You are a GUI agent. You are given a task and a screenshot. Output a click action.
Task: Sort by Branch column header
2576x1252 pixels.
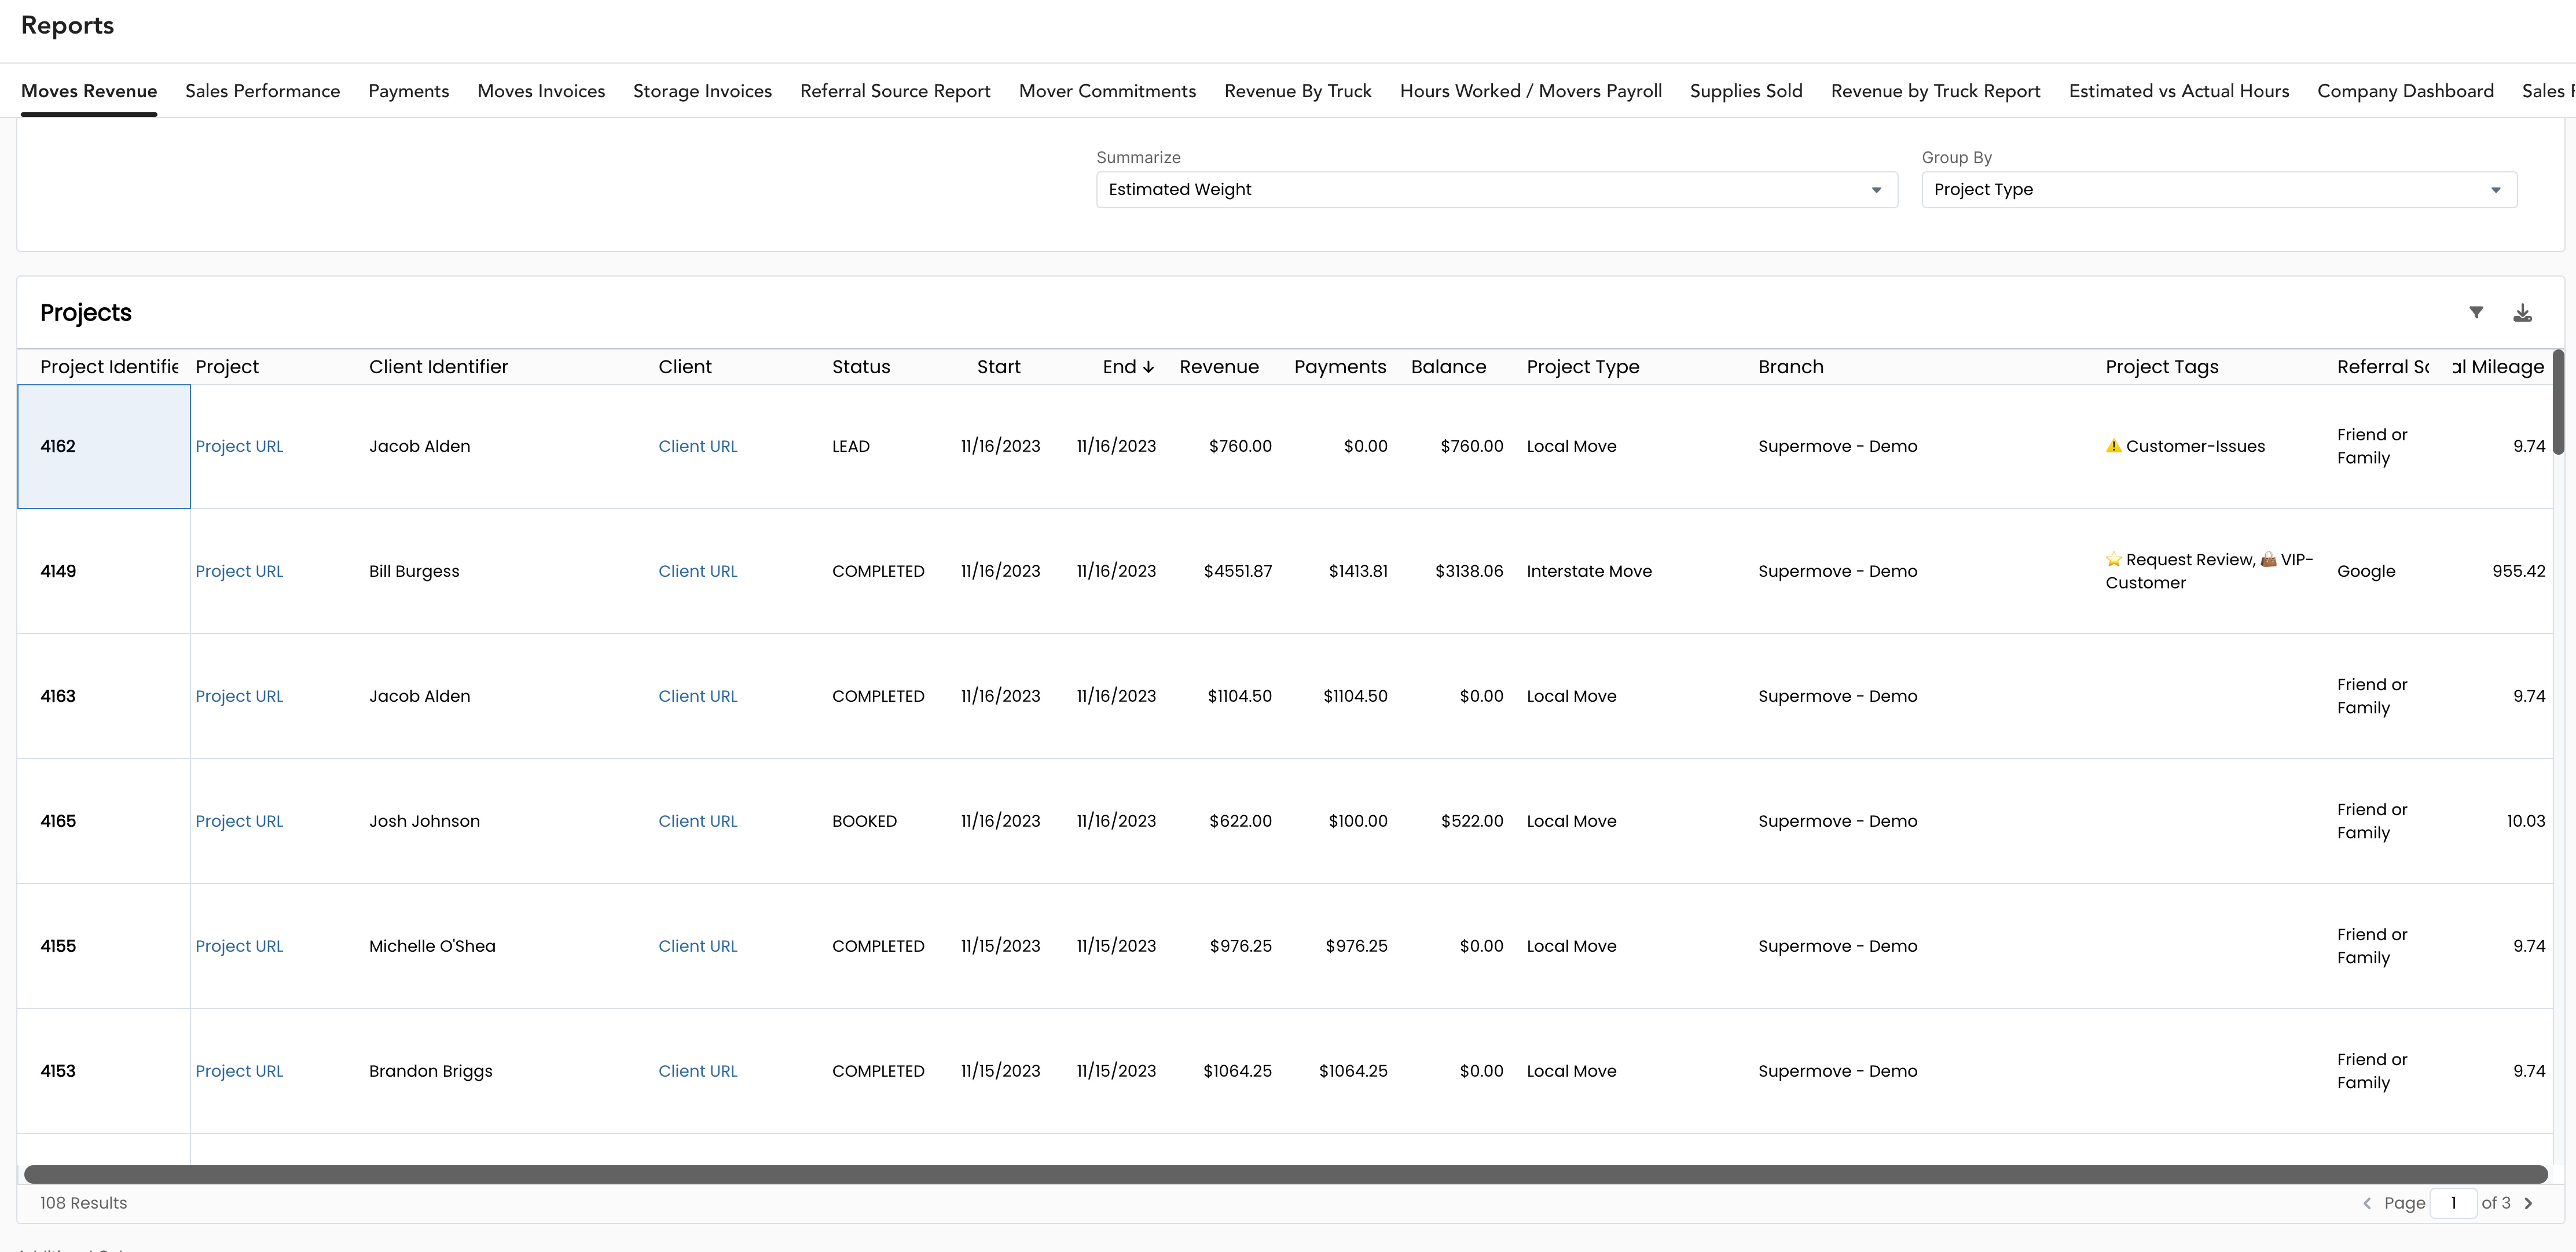pos(1790,367)
